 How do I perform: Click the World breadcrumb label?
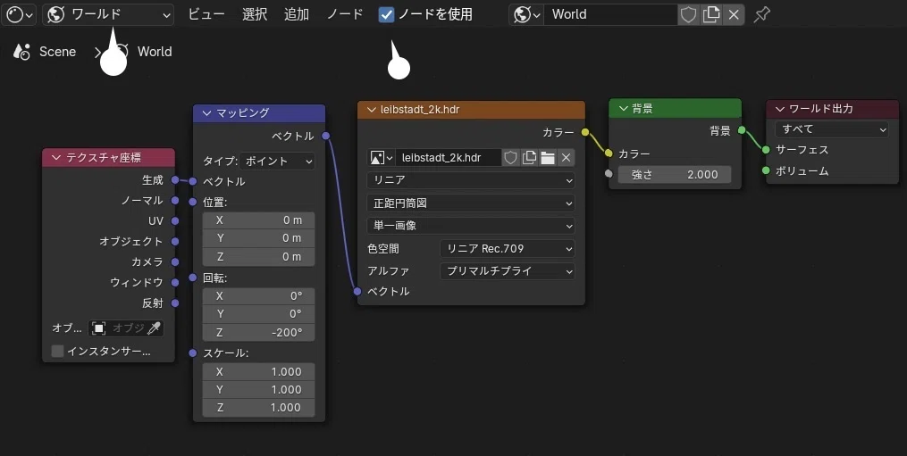coord(155,52)
